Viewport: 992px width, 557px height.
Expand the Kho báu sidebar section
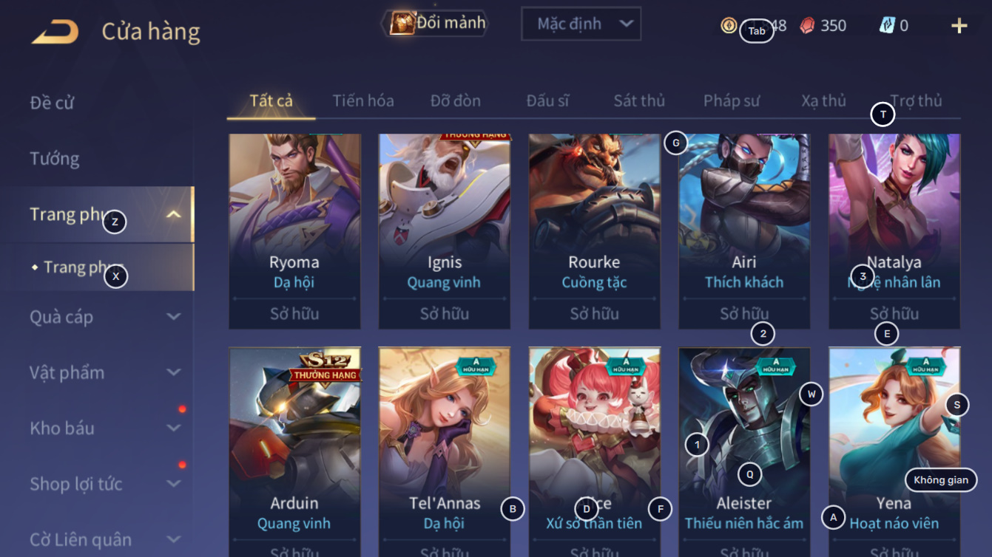click(173, 428)
